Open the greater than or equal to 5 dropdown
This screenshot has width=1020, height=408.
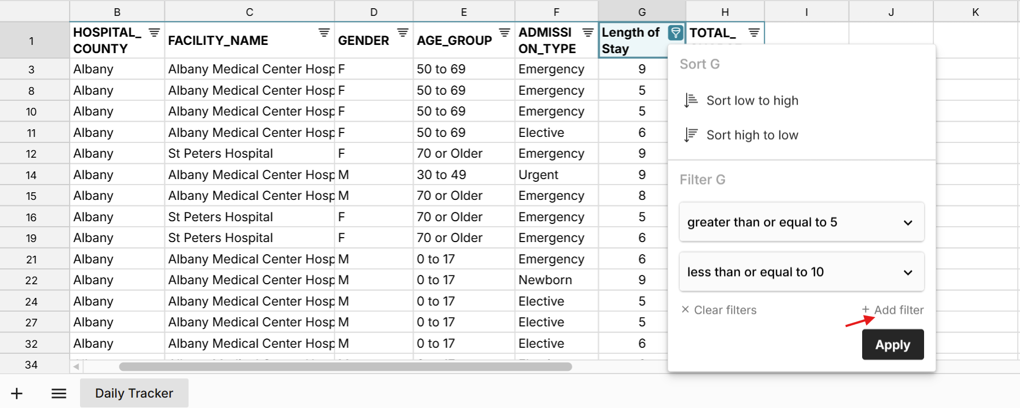click(801, 222)
